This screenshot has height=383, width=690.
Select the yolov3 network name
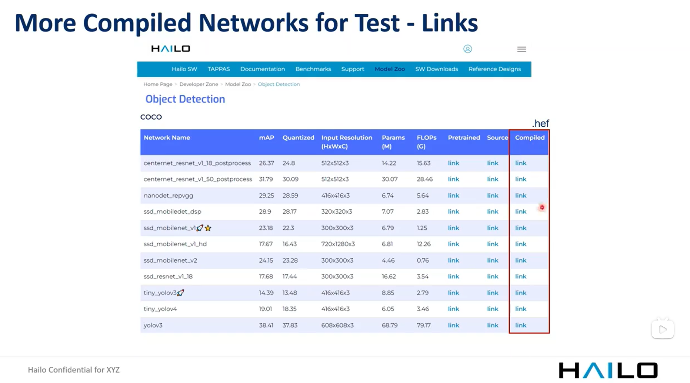(153, 325)
